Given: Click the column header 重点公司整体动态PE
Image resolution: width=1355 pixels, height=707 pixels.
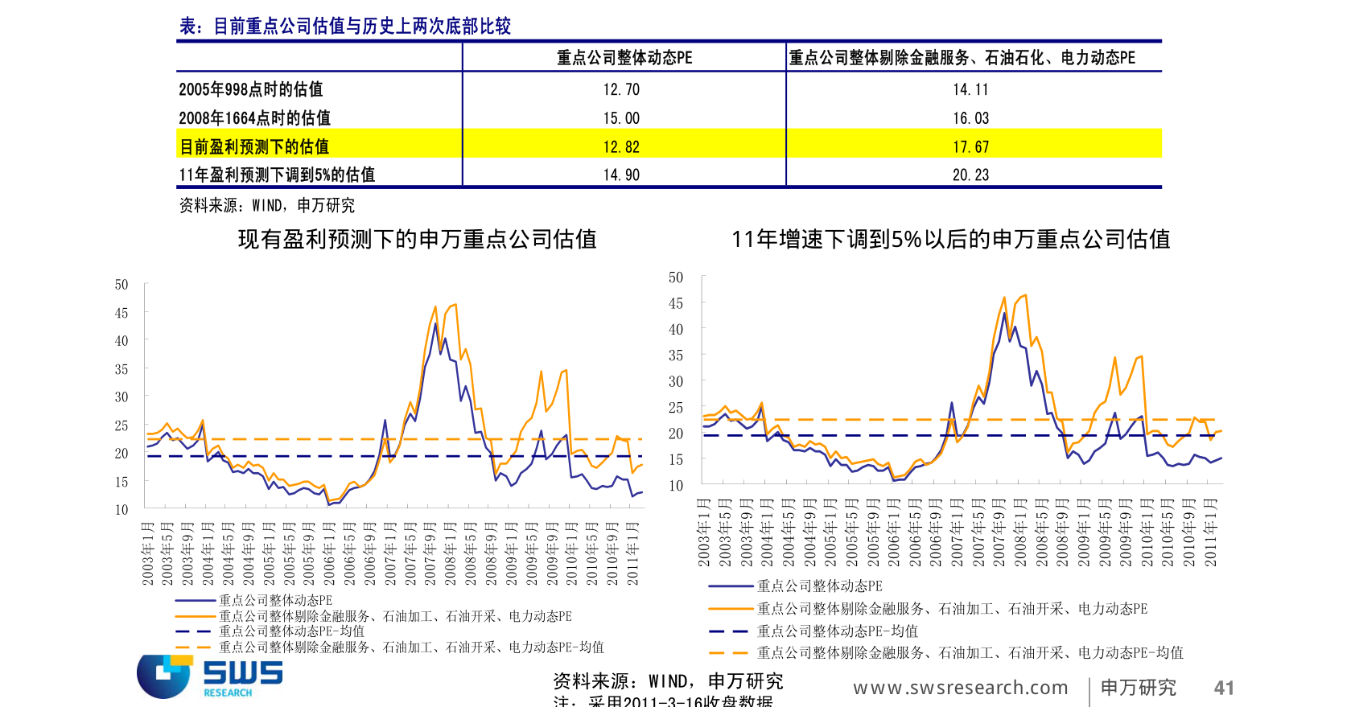Looking at the screenshot, I should [624, 58].
